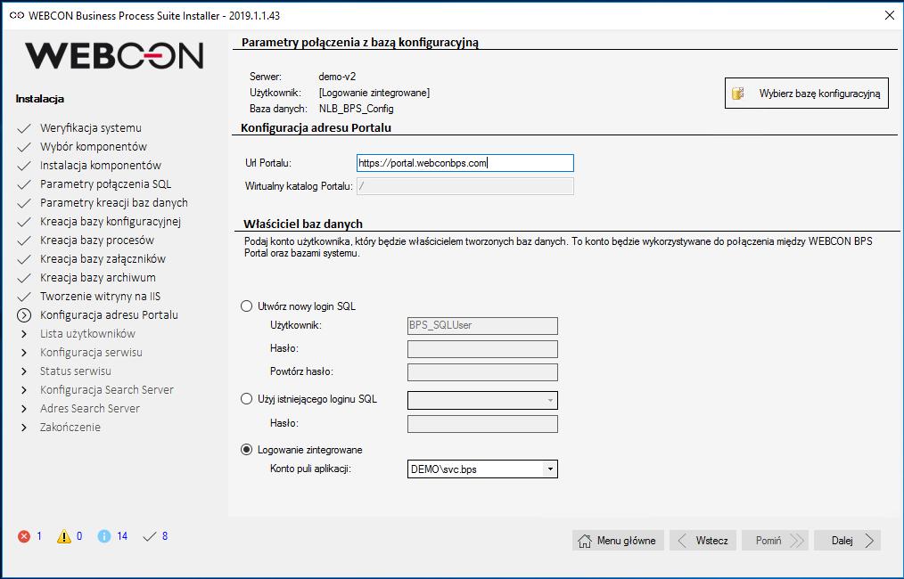The height and width of the screenshot is (579, 904).
Task: Click checkmark icon beside Wybór komponentów
Action: (24, 147)
